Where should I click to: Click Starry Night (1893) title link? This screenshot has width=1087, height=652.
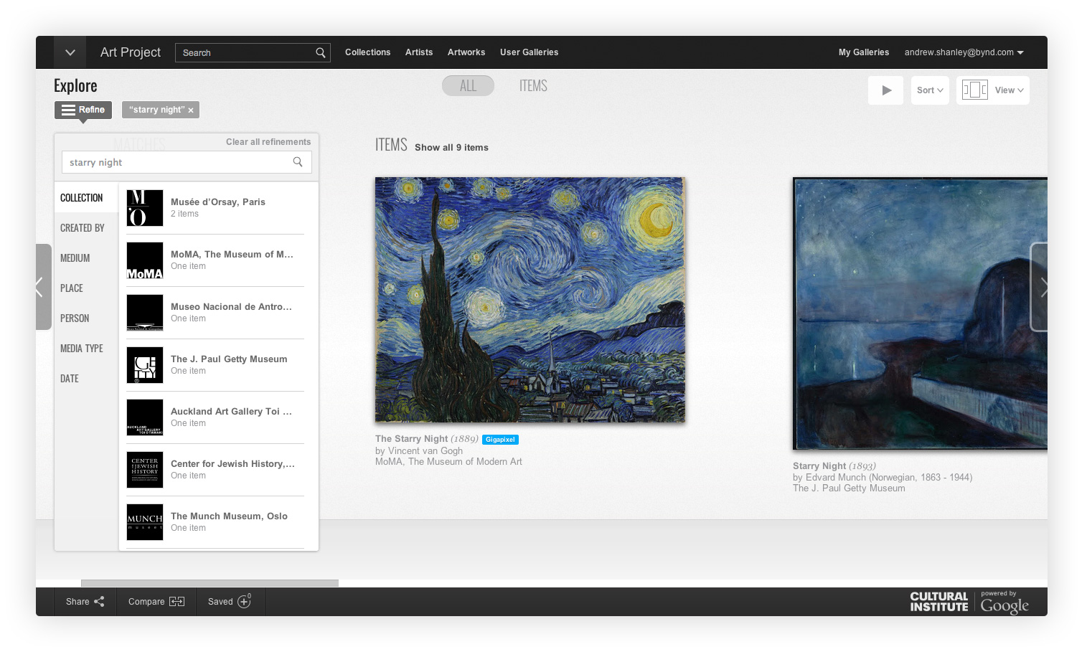(x=834, y=466)
